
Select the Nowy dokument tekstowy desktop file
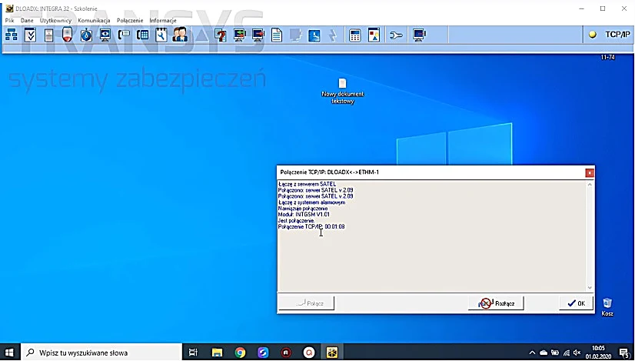(343, 92)
